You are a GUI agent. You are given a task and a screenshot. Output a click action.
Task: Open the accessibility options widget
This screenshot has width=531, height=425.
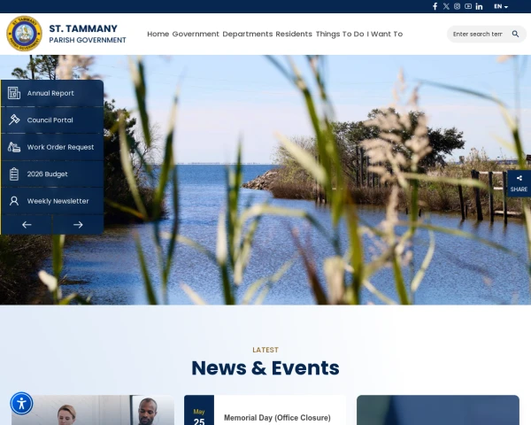pyautogui.click(x=21, y=404)
